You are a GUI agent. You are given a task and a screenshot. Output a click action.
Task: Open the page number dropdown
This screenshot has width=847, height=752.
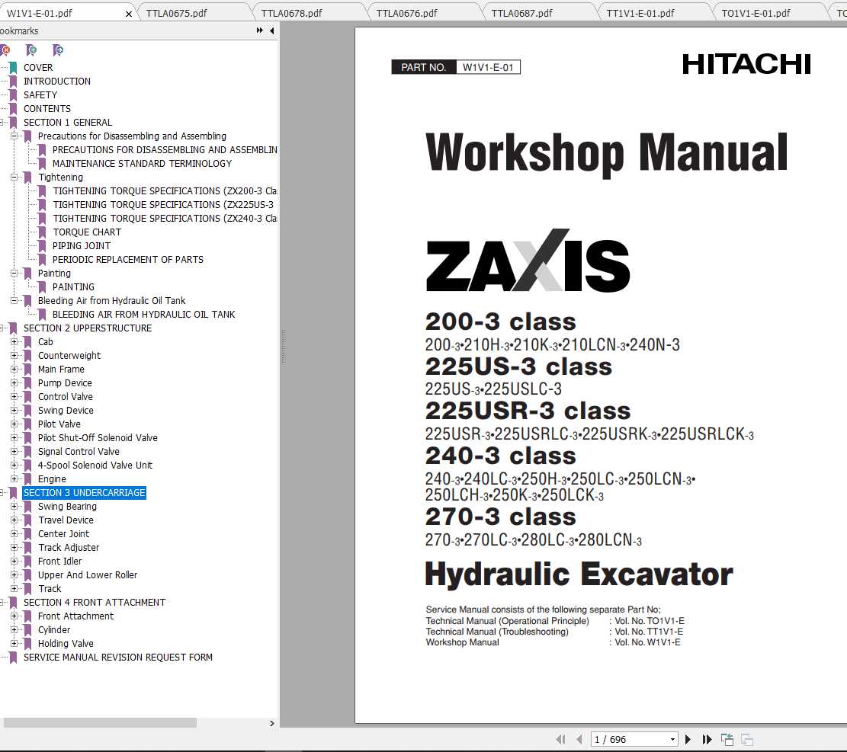tap(672, 739)
